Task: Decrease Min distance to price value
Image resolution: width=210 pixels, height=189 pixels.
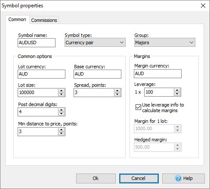Action: point(62,133)
